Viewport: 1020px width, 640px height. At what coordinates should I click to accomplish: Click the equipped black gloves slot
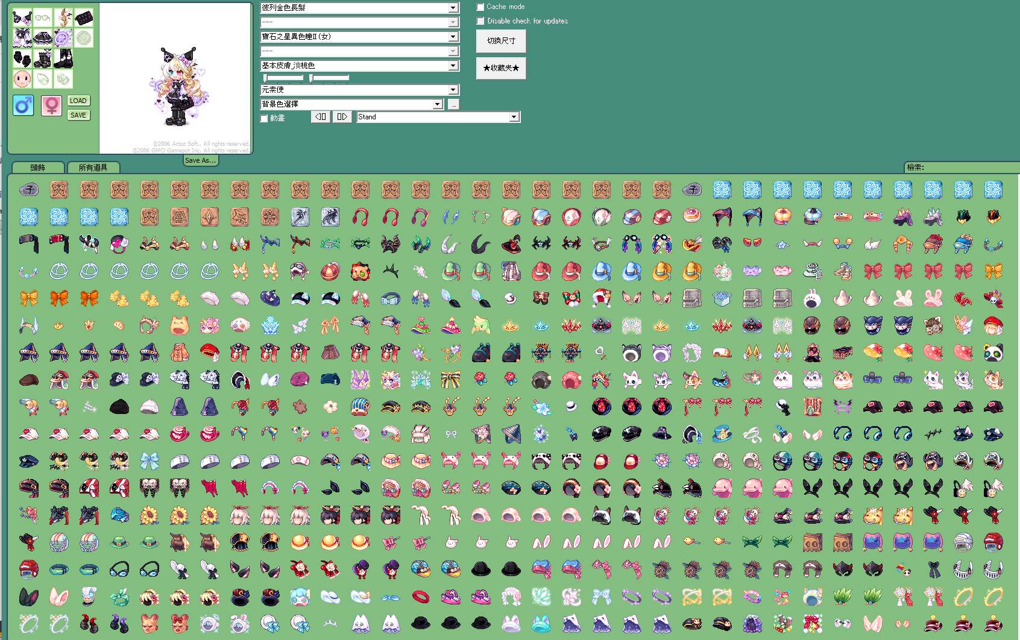(22, 58)
